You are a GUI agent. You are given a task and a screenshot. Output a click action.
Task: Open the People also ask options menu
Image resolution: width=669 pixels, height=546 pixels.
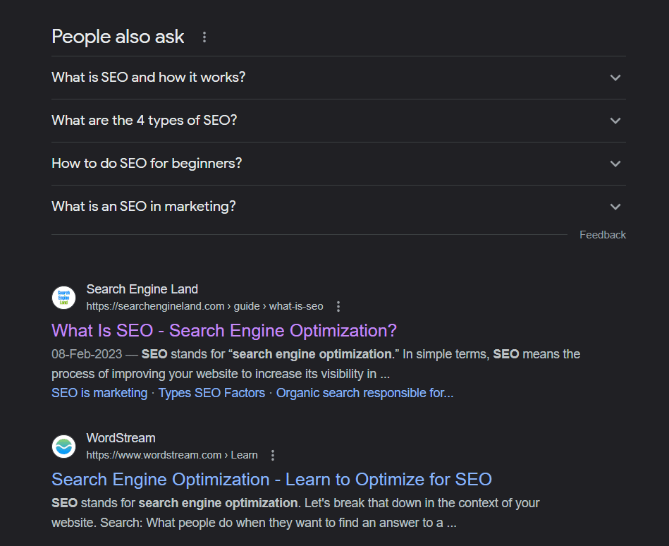pos(204,37)
